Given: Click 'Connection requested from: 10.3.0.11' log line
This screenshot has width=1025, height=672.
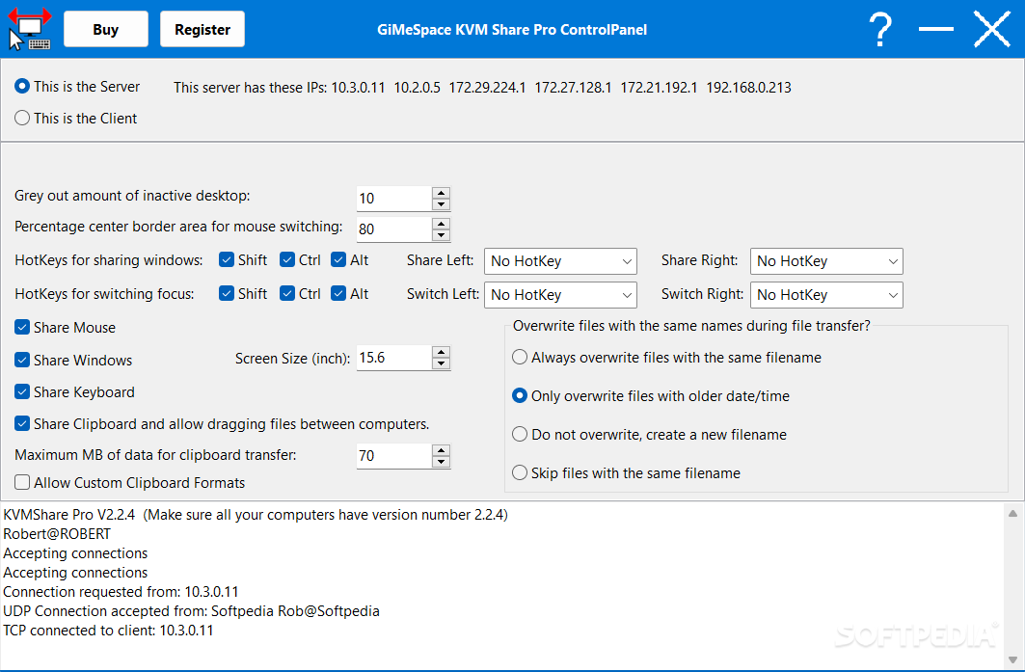Looking at the screenshot, I should tap(121, 592).
